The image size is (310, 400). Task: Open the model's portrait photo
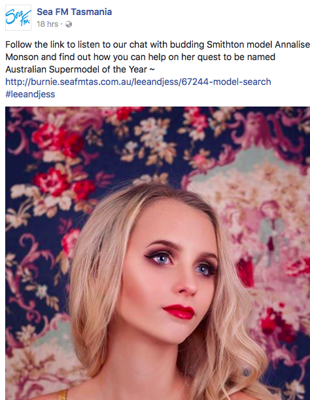point(158,254)
